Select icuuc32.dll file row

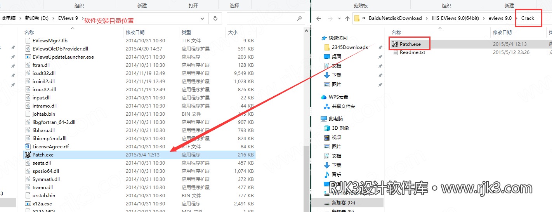pyautogui.click(x=139, y=89)
